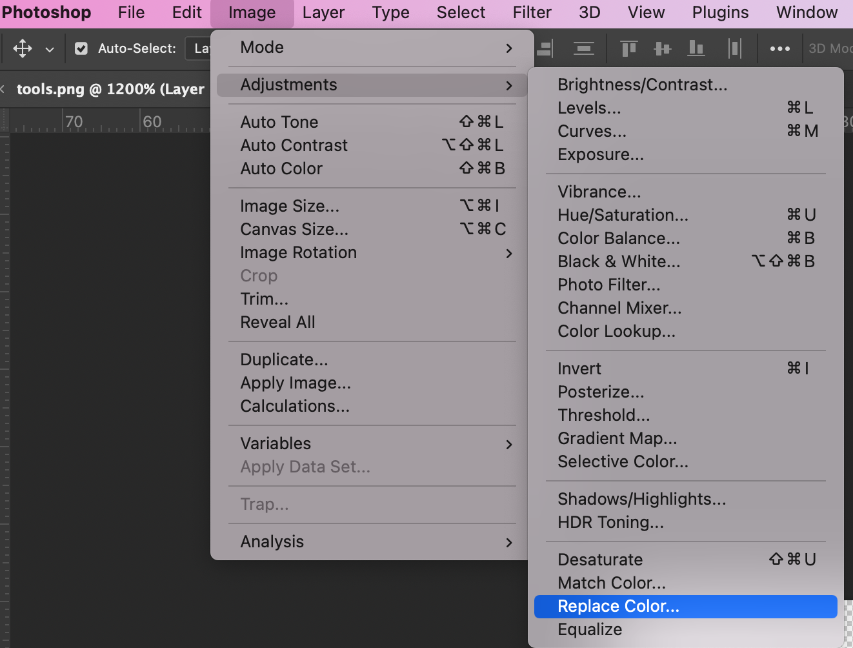853x648 pixels.
Task: Click the Photoshop application menu
Action: click(x=46, y=12)
